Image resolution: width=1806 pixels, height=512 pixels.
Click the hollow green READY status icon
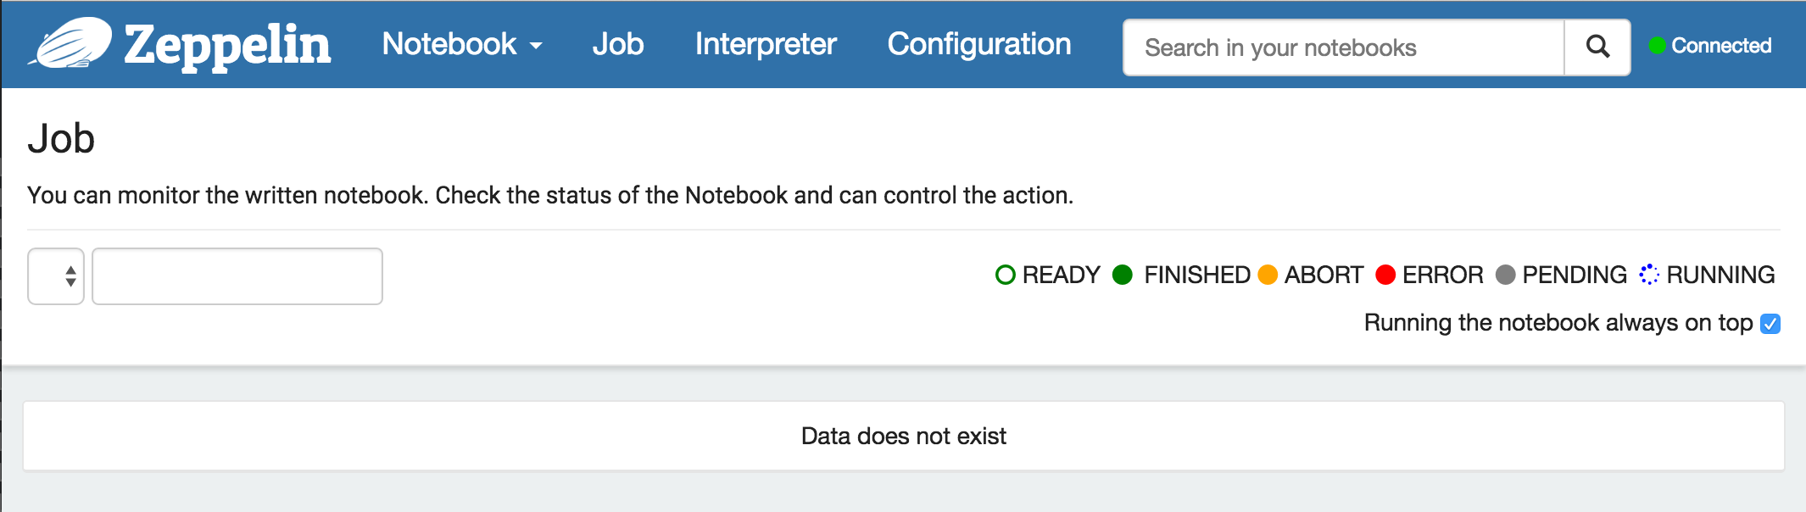(1006, 275)
